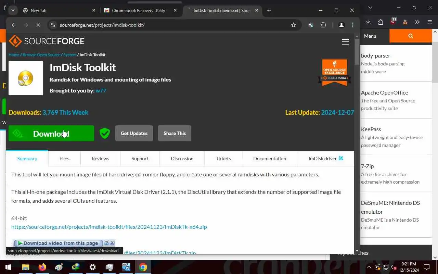This screenshot has height=274, width=438.
Task: Click the Chrome back arrow
Action: (14, 25)
